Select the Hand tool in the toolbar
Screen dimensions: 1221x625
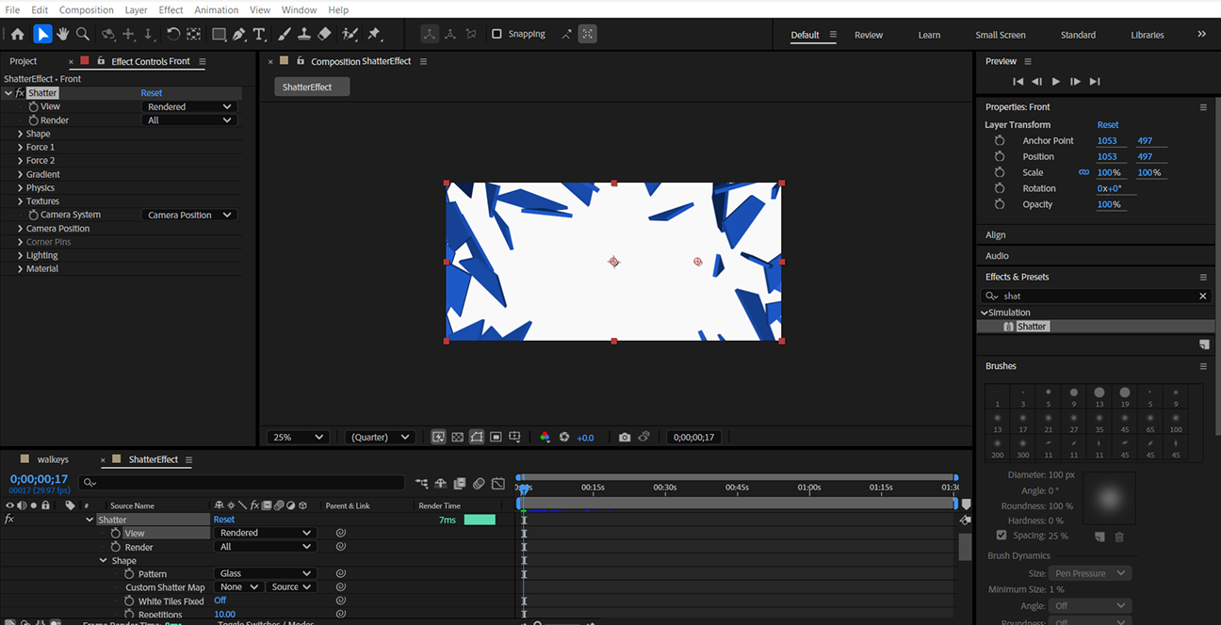point(62,34)
